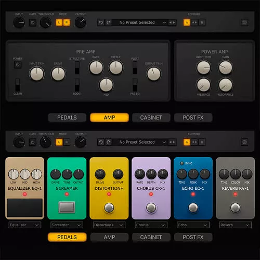Open settings gear in lower header bar
Screen dimensions: 260x260
(244, 142)
